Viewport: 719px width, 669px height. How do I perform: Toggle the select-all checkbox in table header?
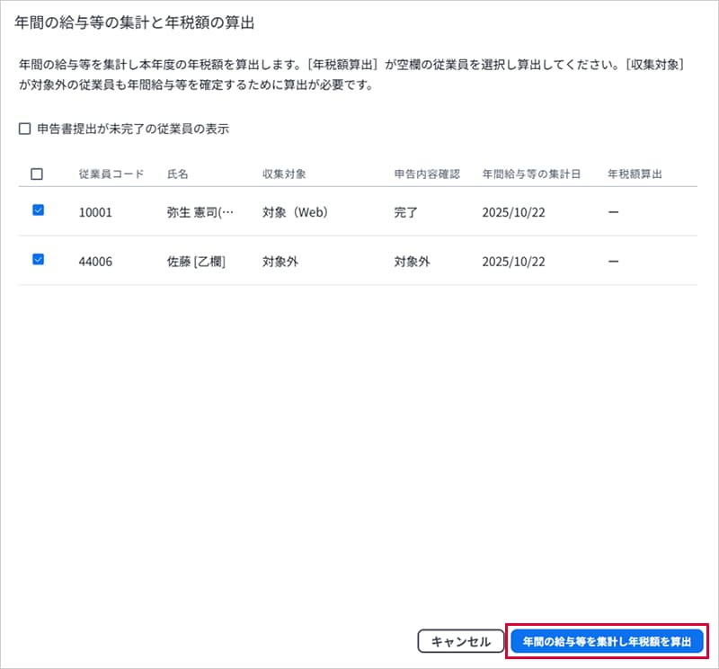[x=37, y=174]
